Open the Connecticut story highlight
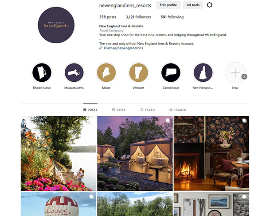266x216 pixels. [171, 73]
